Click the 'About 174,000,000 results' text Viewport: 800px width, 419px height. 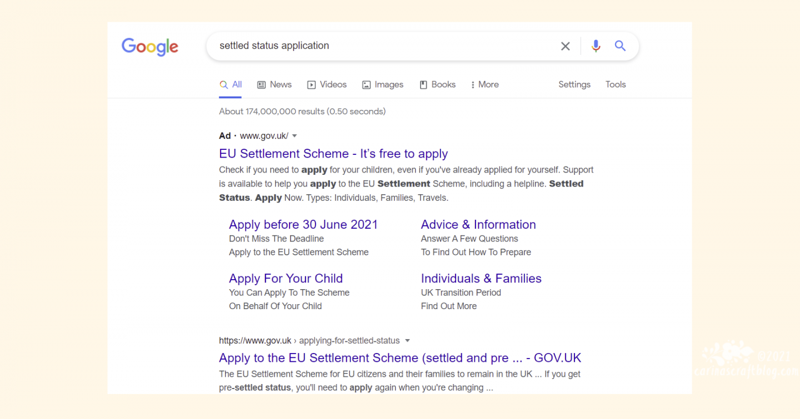tap(272, 112)
